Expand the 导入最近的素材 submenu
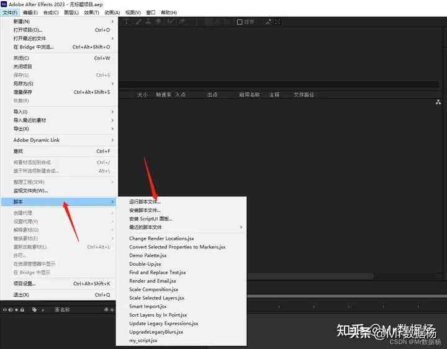Image resolution: width=447 pixels, height=349 pixels. [59, 120]
